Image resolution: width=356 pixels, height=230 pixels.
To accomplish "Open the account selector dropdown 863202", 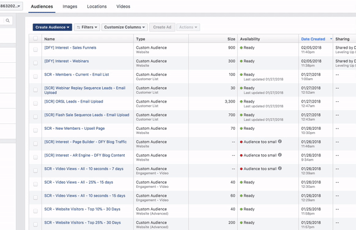I will click(11, 6).
